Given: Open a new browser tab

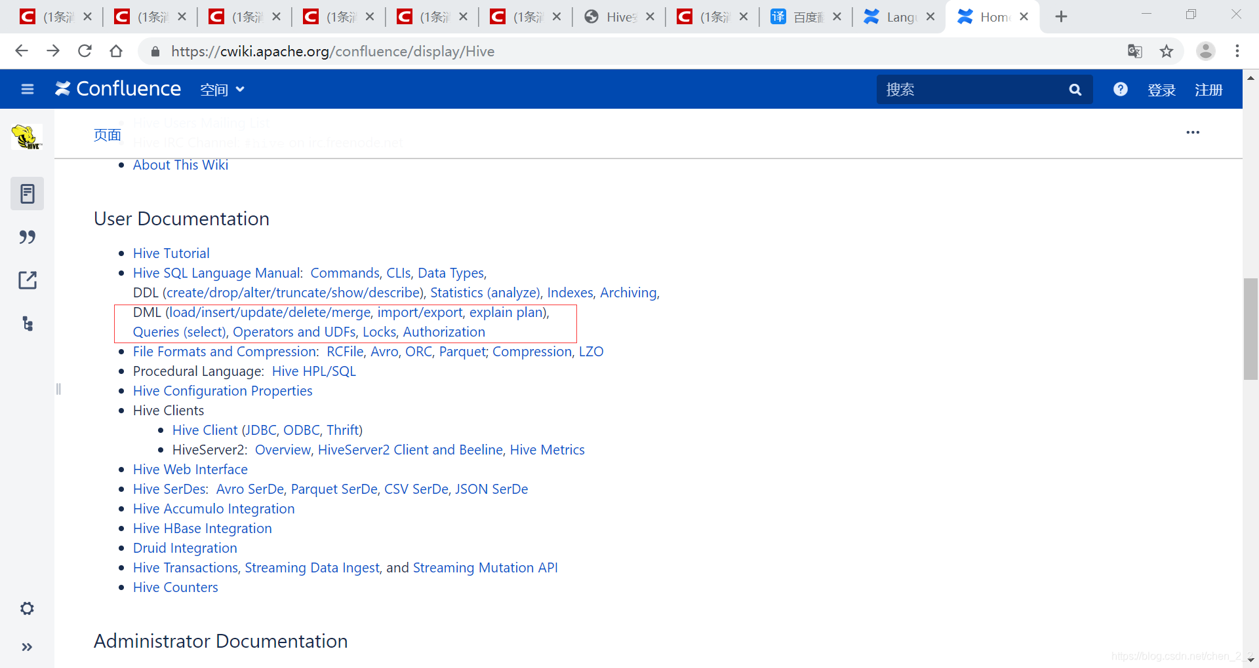Looking at the screenshot, I should [1062, 16].
